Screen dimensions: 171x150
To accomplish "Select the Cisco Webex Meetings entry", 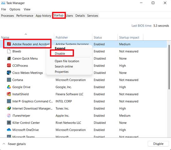I will click(x=27, y=72).
